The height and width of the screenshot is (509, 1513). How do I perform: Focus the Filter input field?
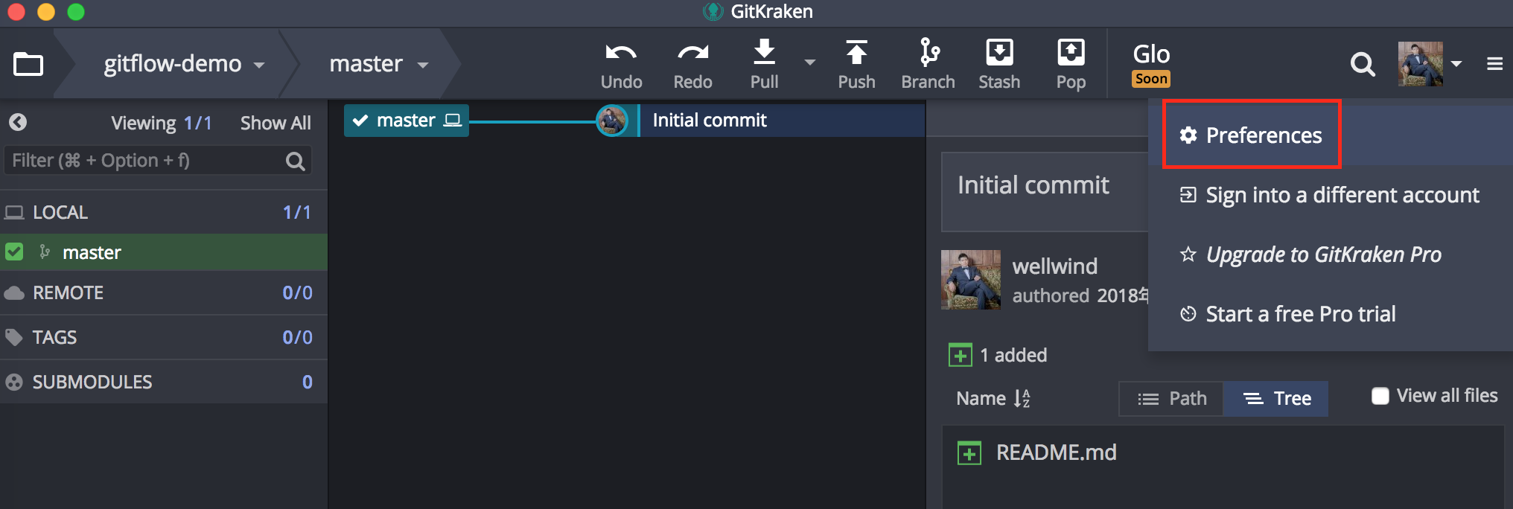(x=157, y=161)
